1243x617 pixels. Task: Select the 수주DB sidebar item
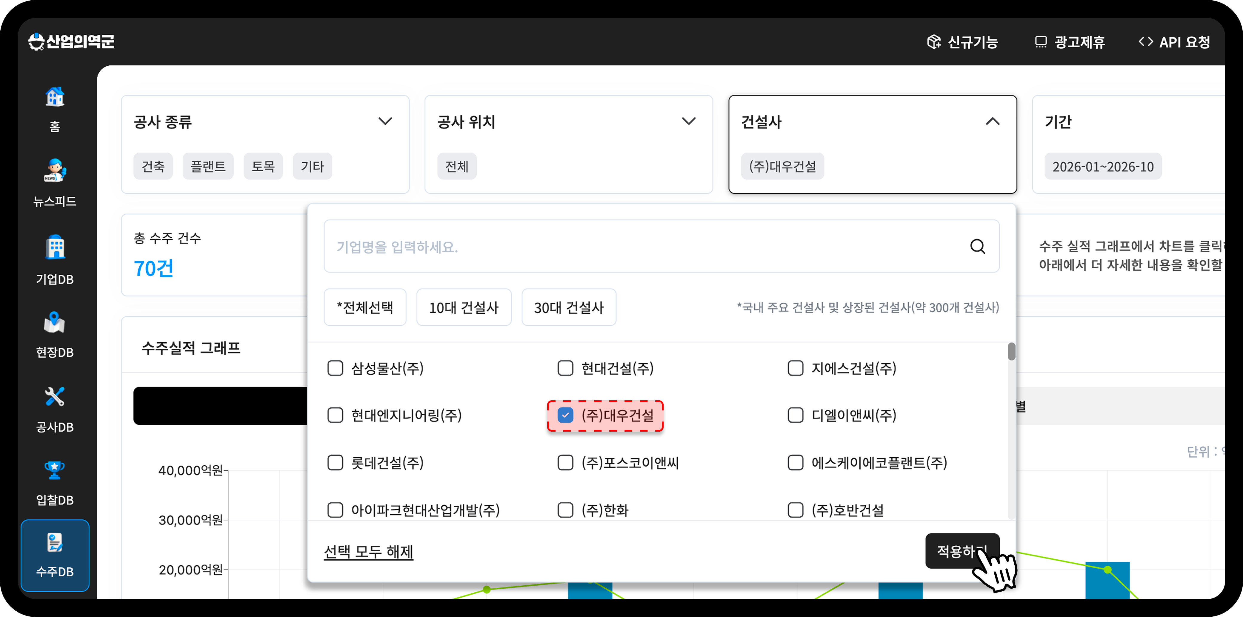pyautogui.click(x=55, y=555)
